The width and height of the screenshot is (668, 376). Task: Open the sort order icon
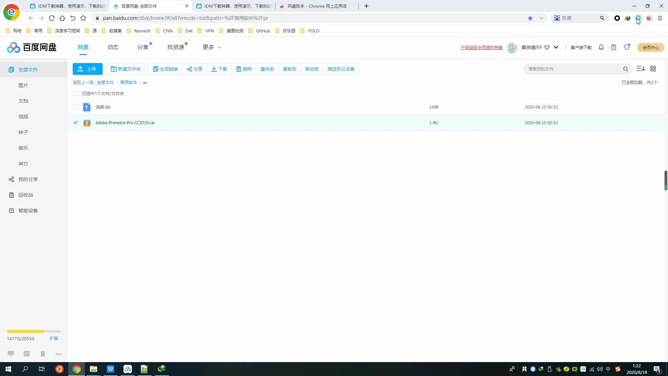641,69
